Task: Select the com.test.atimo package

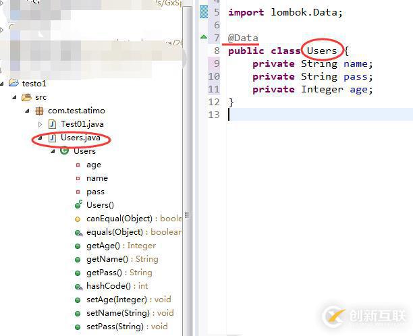Action: point(76,111)
